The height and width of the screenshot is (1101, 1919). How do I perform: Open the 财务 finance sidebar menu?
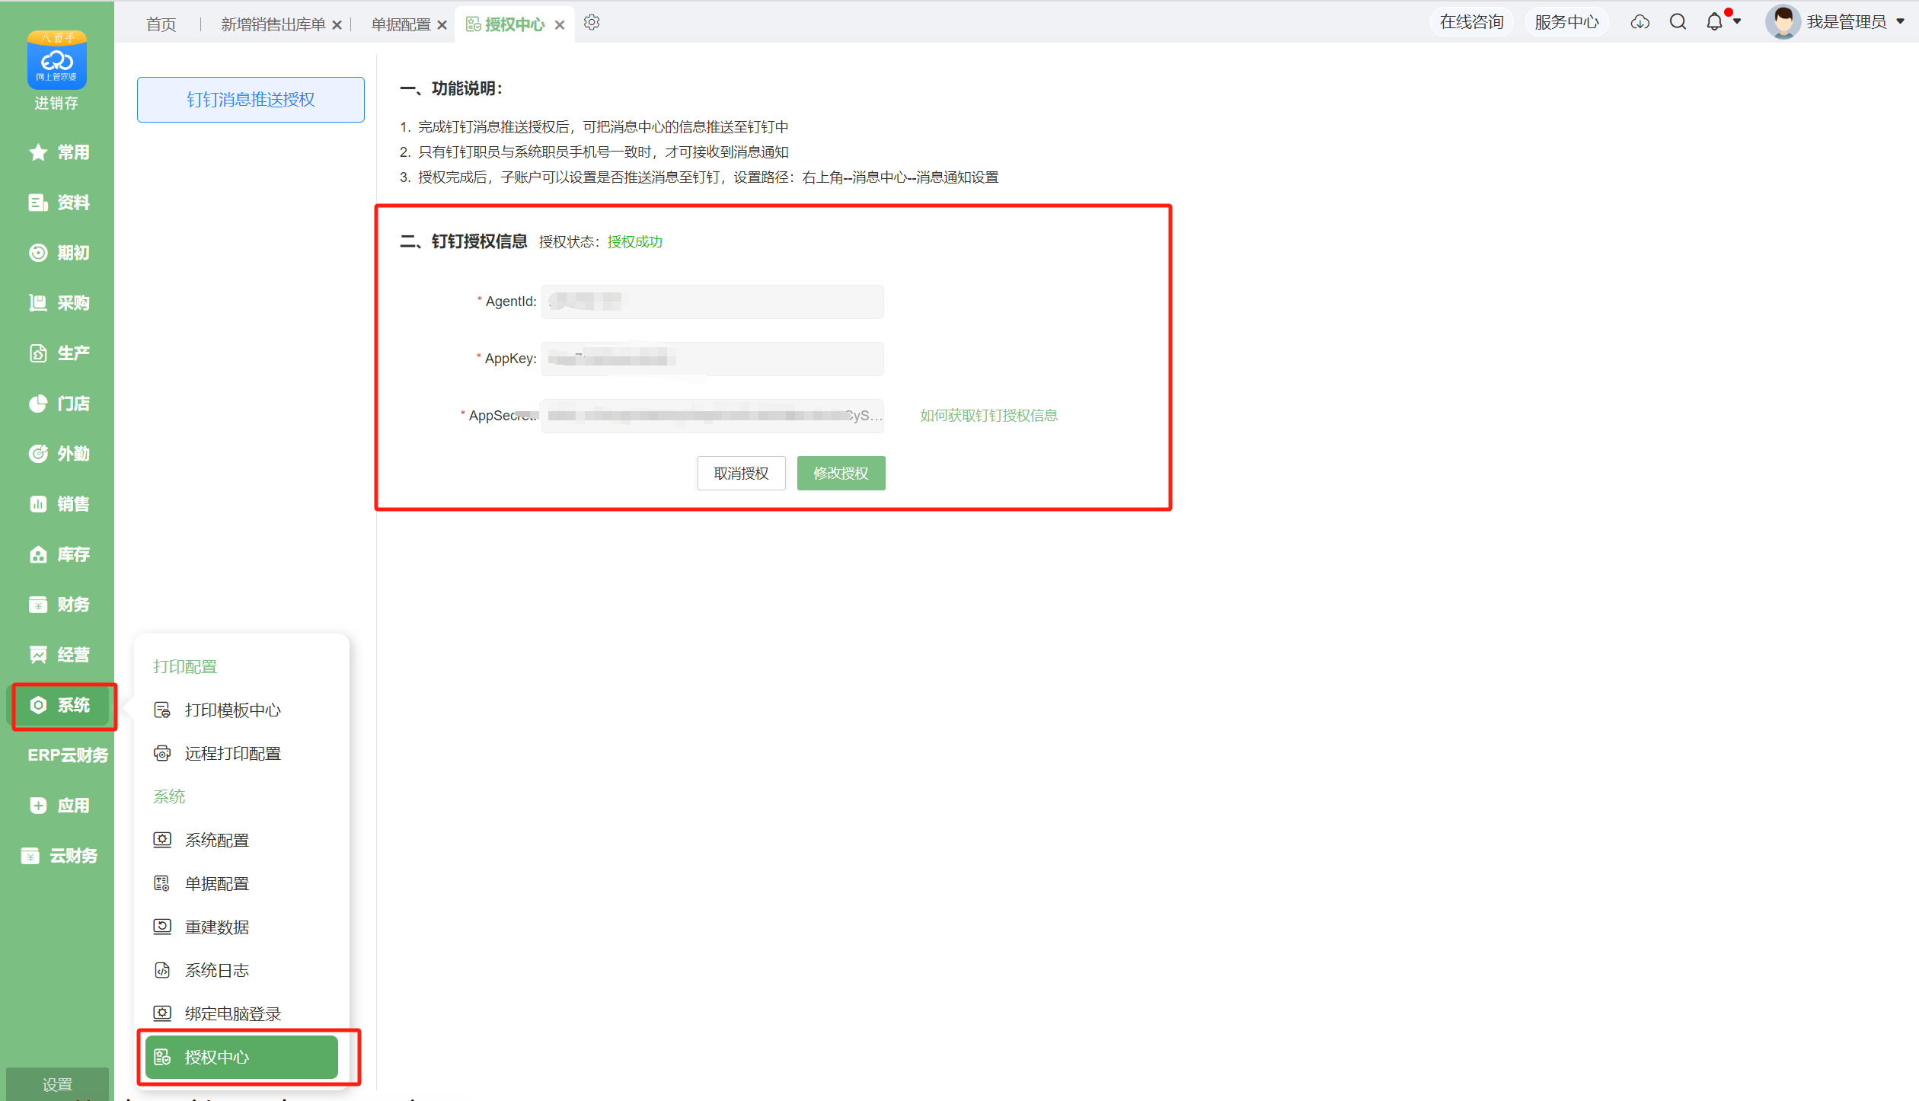coord(58,605)
